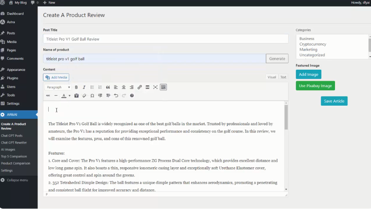Insert a bulleted list
The height and width of the screenshot is (209, 371).
coord(92,87)
